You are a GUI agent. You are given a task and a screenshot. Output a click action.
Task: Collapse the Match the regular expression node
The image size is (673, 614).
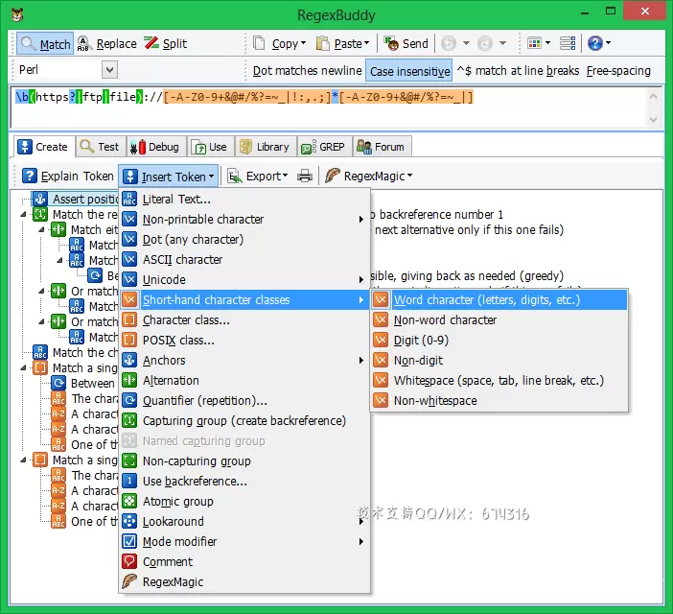tap(23, 214)
